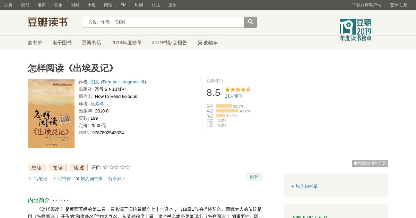Click the 4星 rating bar
This screenshot has width=416, height=218.
tap(227, 111)
